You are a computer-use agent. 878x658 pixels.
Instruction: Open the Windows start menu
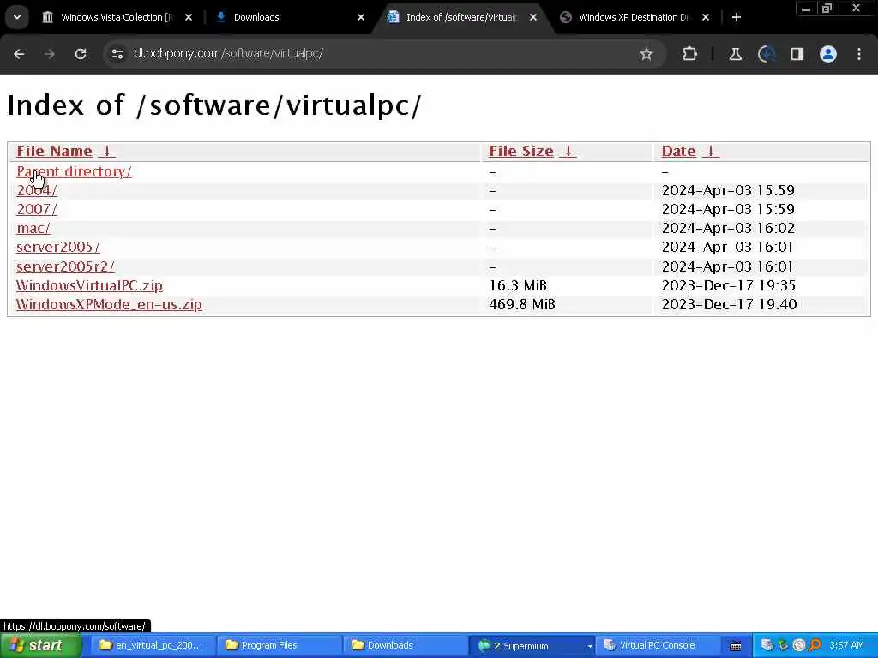(x=40, y=646)
